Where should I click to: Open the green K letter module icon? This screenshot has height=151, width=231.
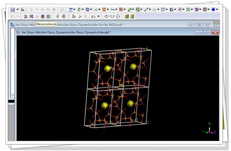click(x=188, y=10)
